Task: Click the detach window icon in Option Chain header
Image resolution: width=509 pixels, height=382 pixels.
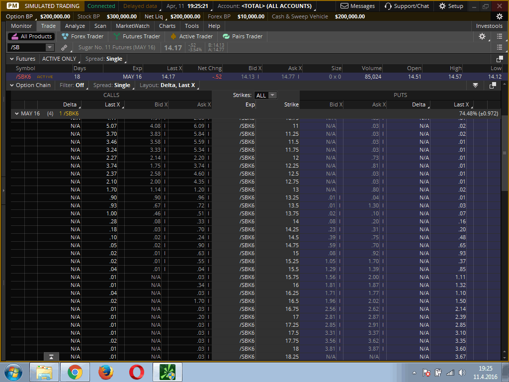Action: pyautogui.click(x=493, y=85)
